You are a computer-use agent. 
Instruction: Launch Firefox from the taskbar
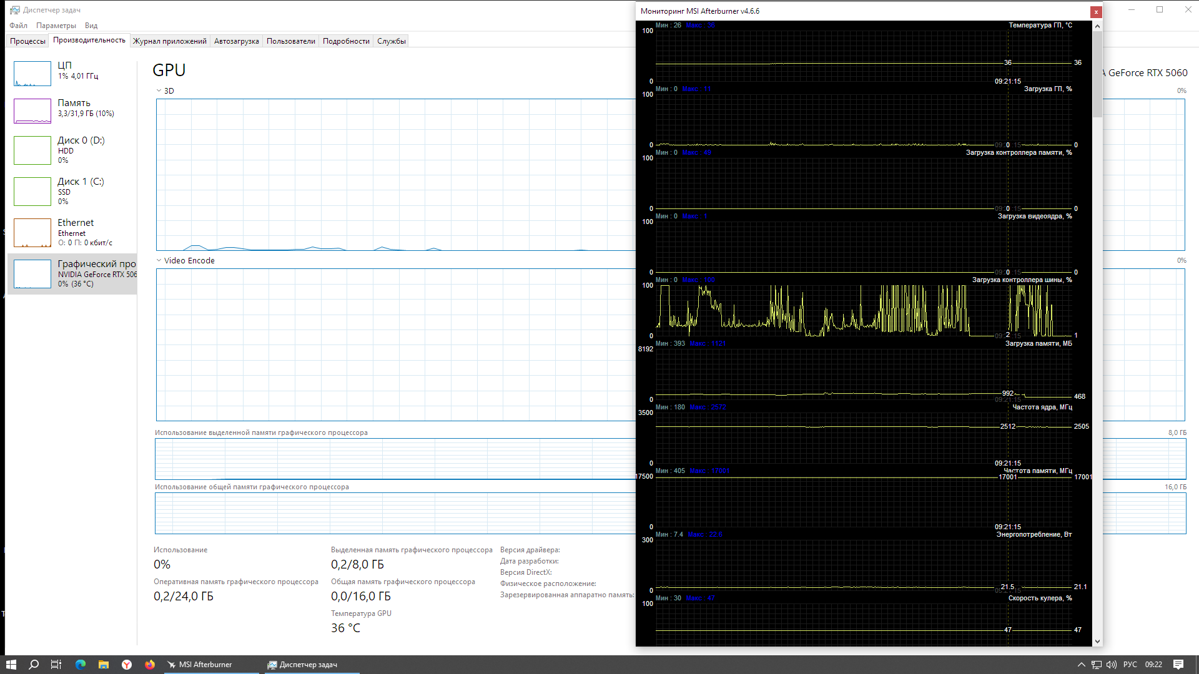(150, 665)
